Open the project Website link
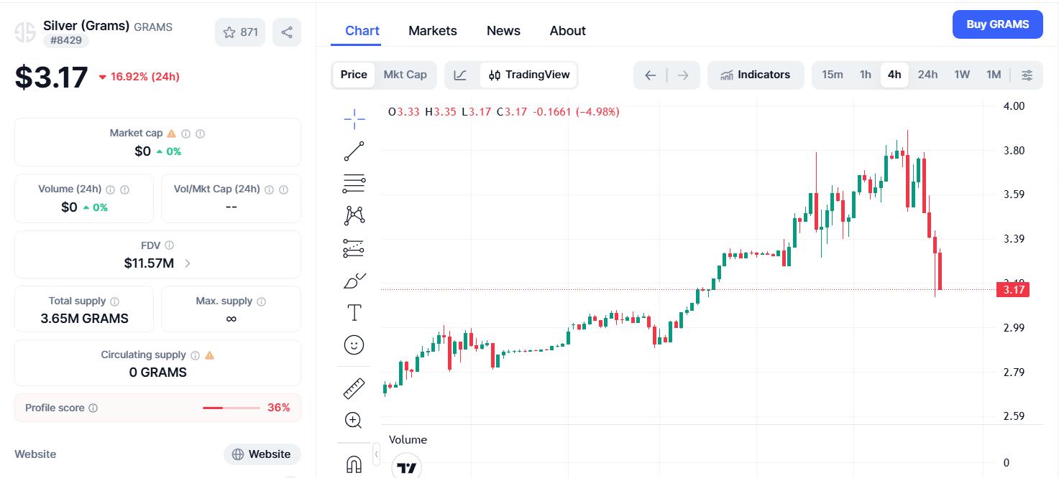This screenshot has height=478, width=1059. click(262, 454)
